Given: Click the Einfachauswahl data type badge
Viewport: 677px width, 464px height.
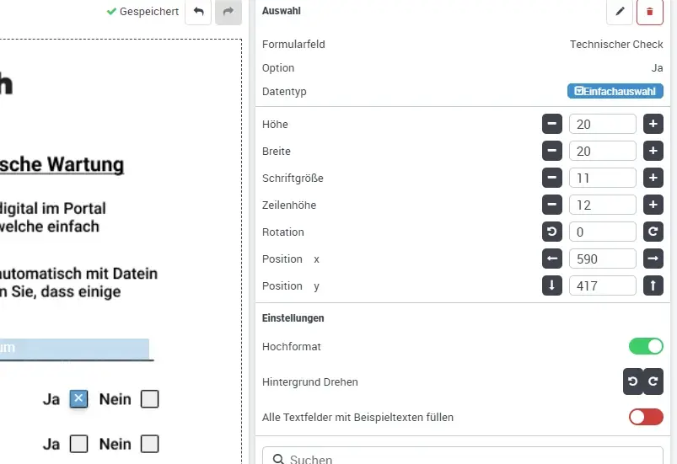Looking at the screenshot, I should point(615,92).
